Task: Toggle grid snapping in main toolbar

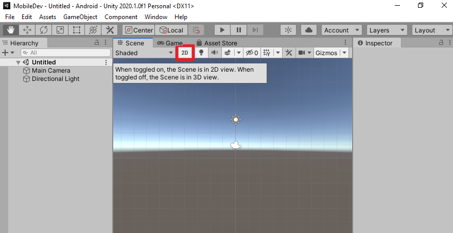Action: 196,30
